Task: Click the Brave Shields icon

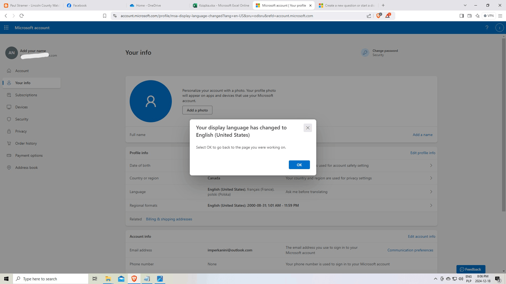Action: 378,16
